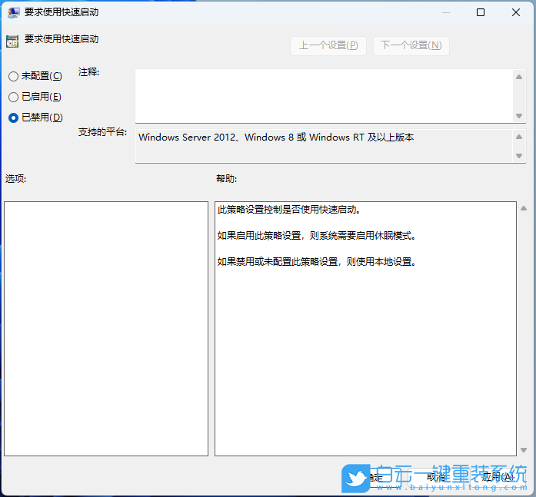Viewport: 536px width, 497px height.
Task: Click the 应用(A) apply button
Action: click(x=498, y=477)
